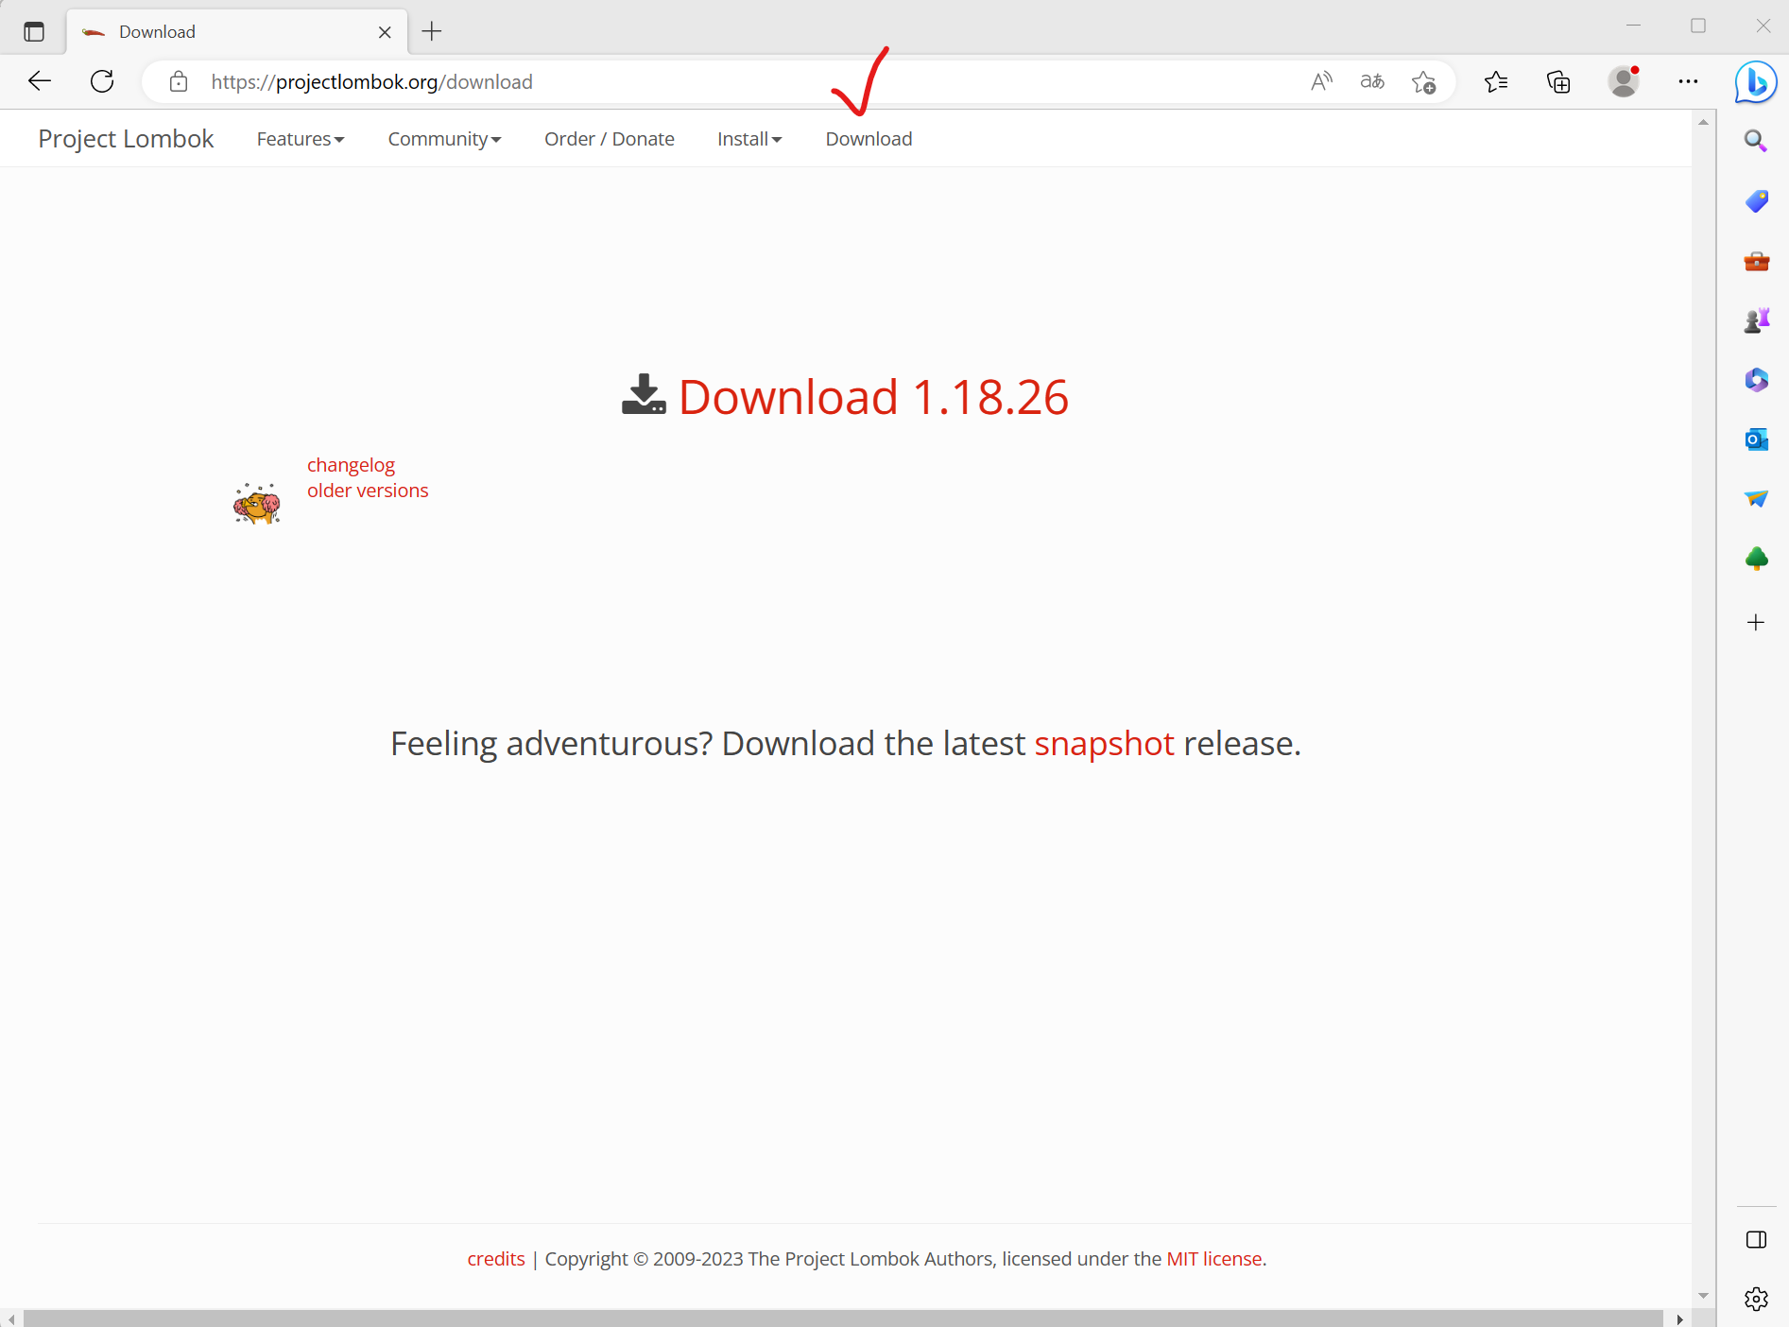Open the Favorites list icon

click(1496, 82)
